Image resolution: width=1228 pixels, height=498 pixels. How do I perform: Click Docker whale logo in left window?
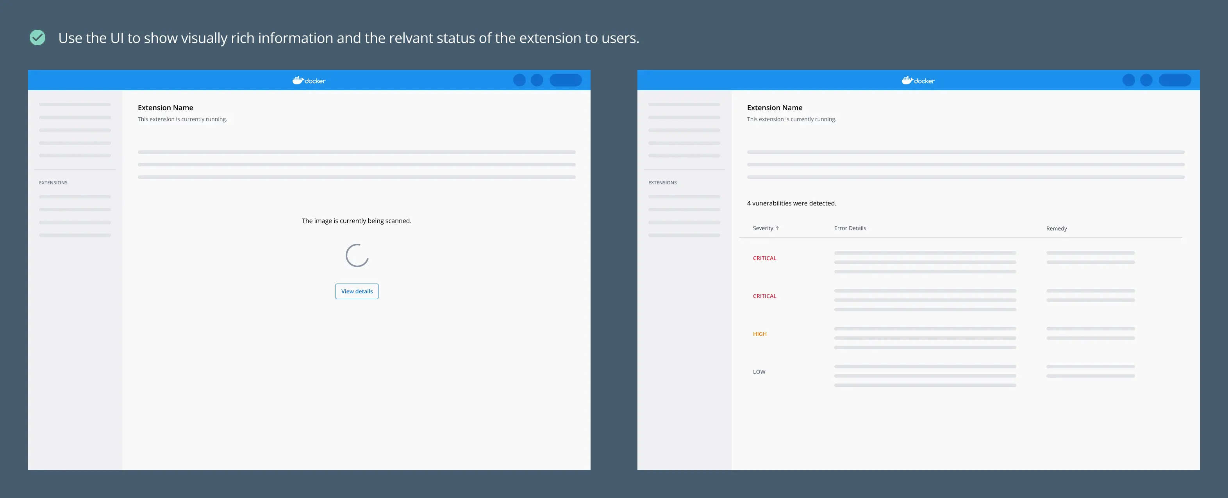[298, 80]
